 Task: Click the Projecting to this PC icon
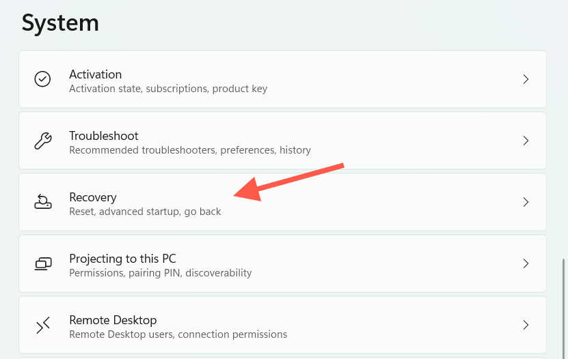click(42, 263)
